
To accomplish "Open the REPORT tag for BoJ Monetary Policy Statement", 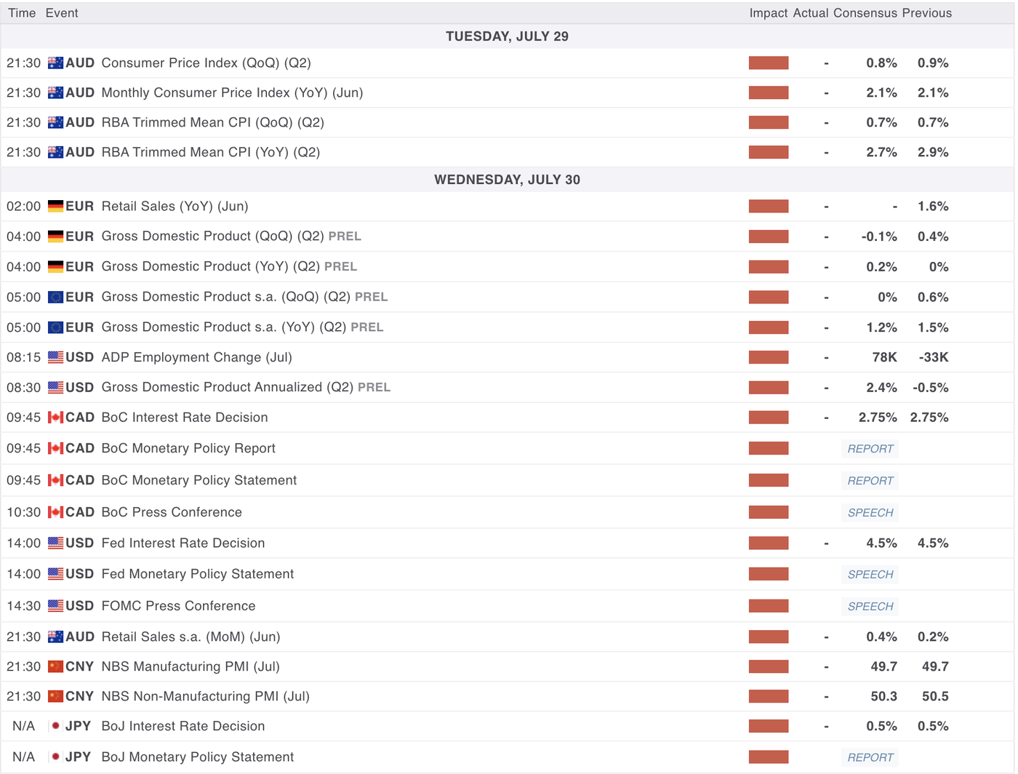I will (870, 757).
